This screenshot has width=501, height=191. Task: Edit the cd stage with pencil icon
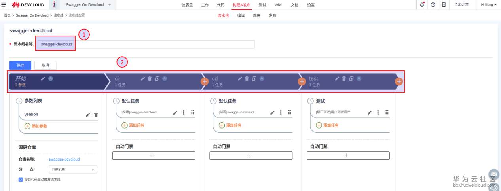(x=240, y=79)
